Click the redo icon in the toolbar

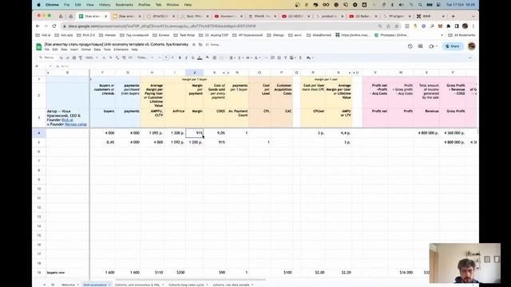pyautogui.click(x=67, y=57)
